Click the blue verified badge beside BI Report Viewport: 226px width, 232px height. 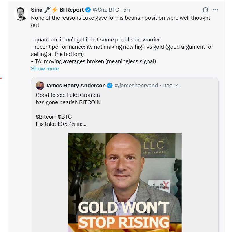[88, 10]
